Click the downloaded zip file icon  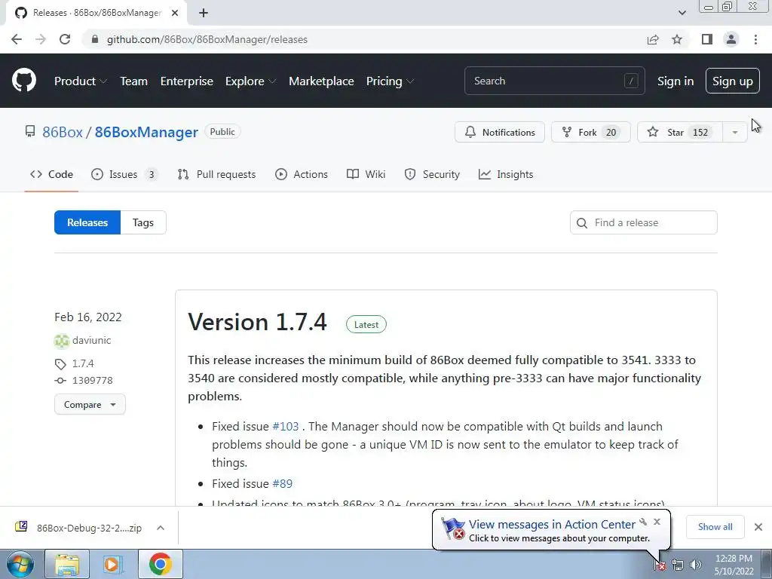21,527
